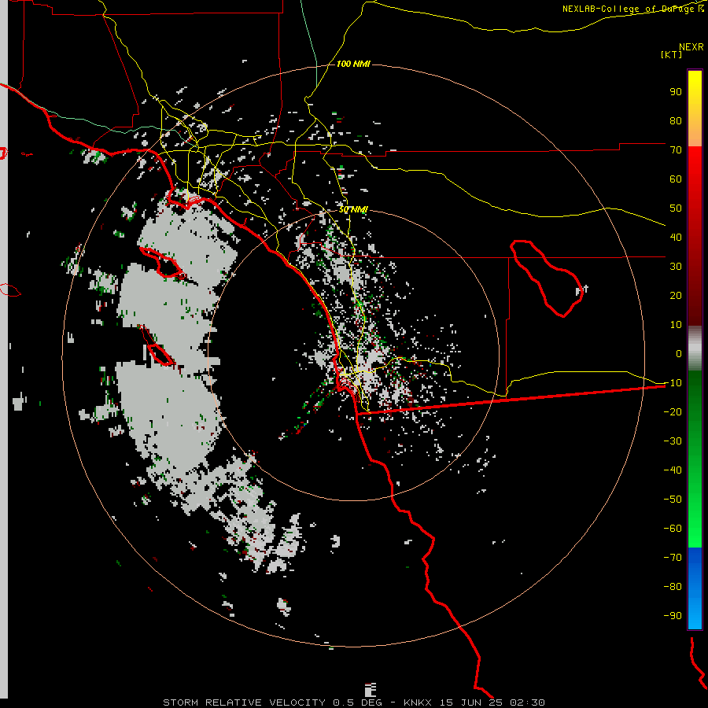Viewport: 708px width, 708px height.
Task: Click the 40 value on velocity scale
Action: coord(676,237)
